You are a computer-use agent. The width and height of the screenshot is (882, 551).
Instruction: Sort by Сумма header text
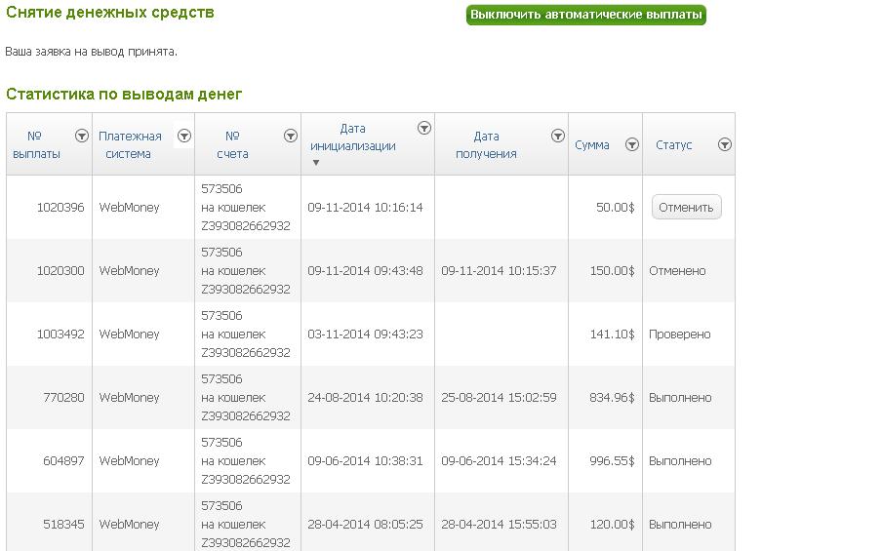[x=592, y=145]
